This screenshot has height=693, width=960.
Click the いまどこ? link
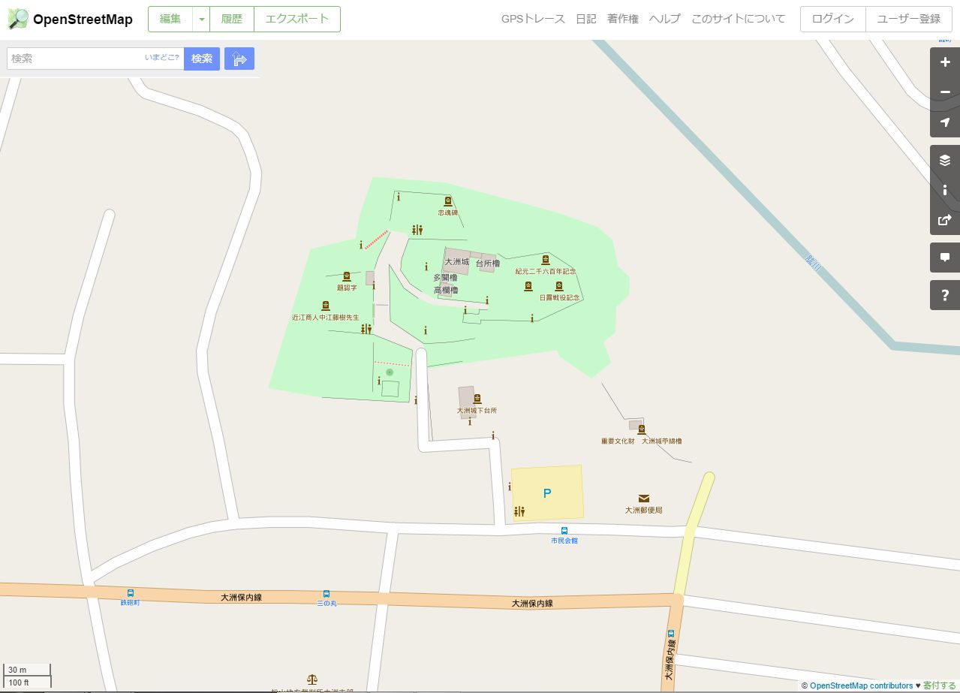point(162,57)
